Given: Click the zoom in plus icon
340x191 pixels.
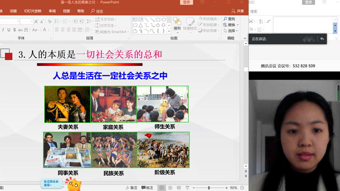Looking at the screenshot, I should 226,188.
